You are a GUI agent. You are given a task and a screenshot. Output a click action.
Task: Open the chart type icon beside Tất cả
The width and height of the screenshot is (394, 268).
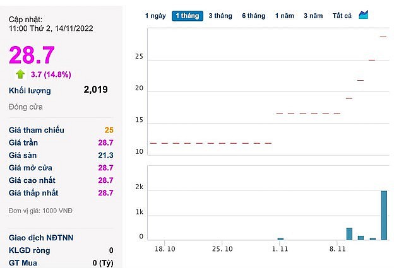pyautogui.click(x=364, y=15)
